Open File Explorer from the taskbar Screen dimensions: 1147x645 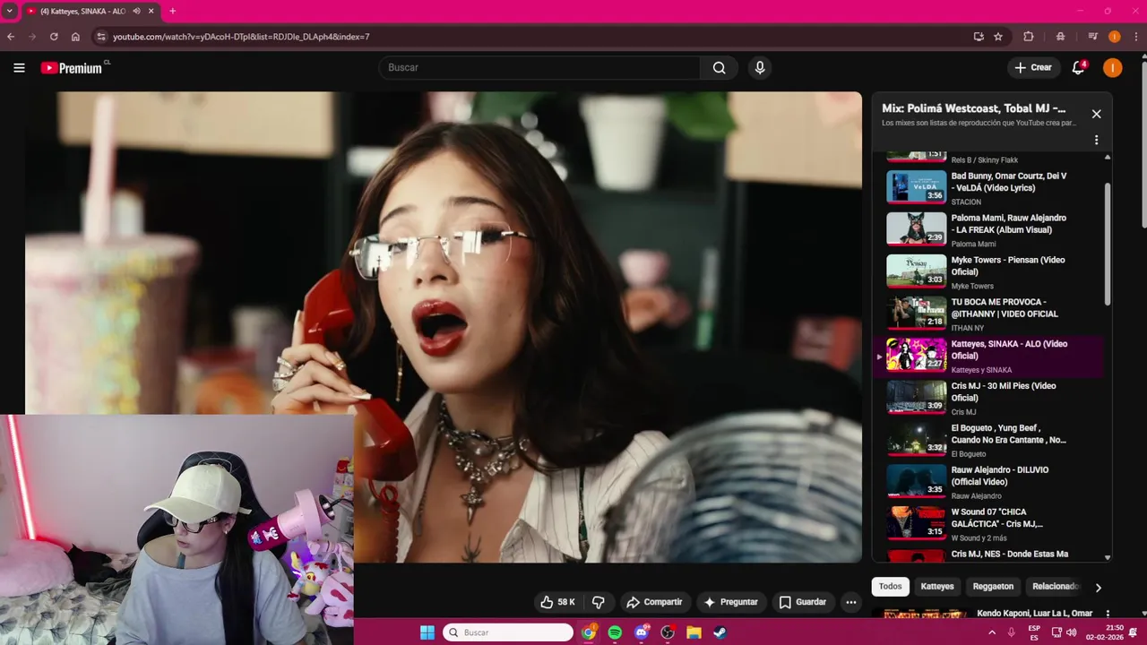coord(694,632)
